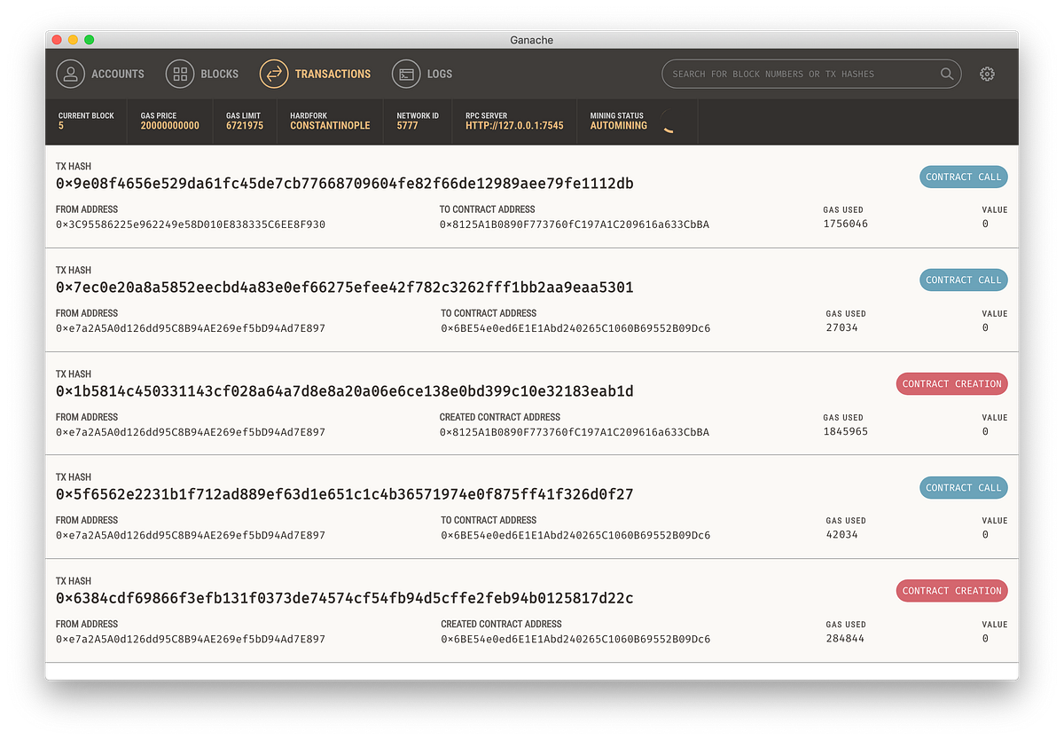This screenshot has height=740, width=1064.
Task: Click CONTRACT CREATION badge for hash 0x1b5814c450…
Action: tap(952, 383)
